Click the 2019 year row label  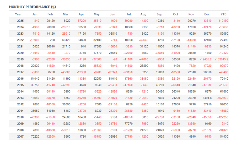click(x=20, y=59)
